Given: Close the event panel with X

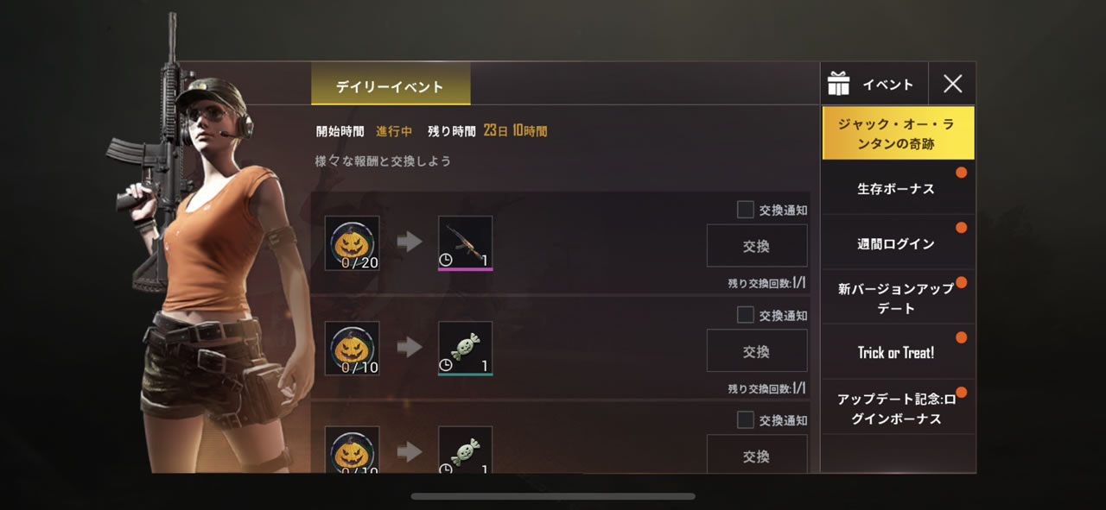Looking at the screenshot, I should 952,84.
